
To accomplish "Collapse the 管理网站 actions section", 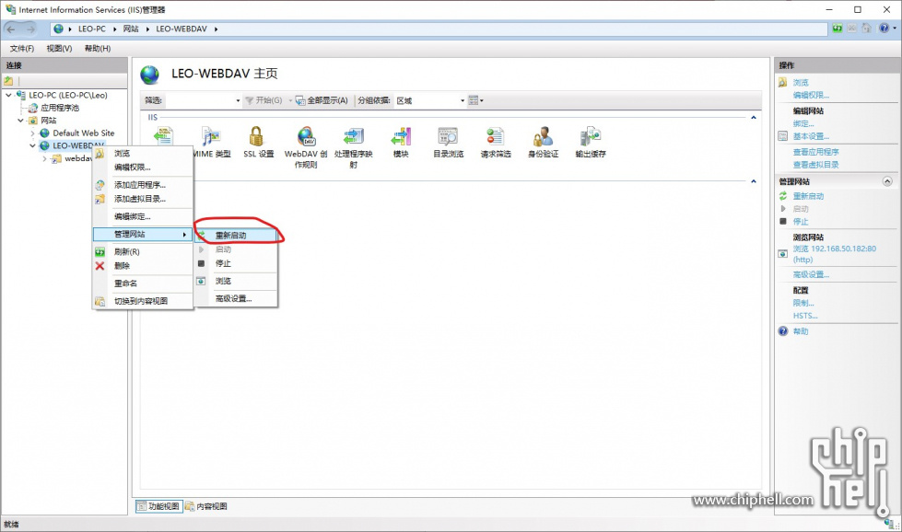I will click(886, 182).
